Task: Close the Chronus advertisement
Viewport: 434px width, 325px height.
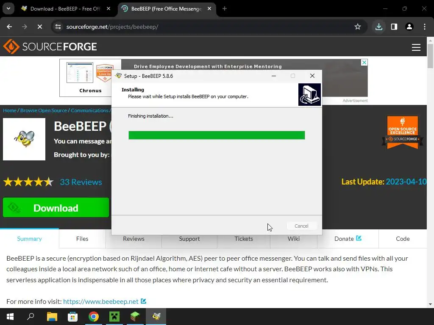Action: (364, 63)
